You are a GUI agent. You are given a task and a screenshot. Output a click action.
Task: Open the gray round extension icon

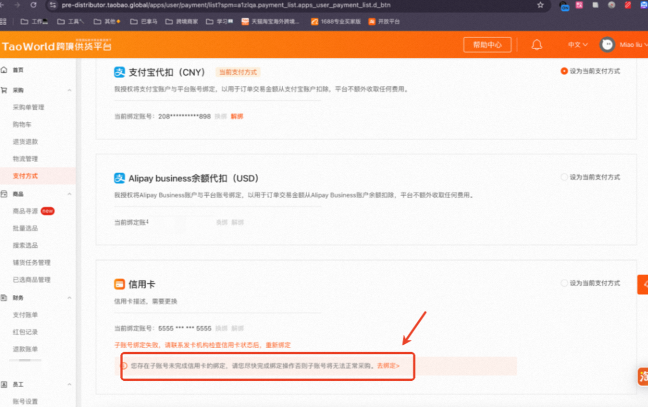click(612, 5)
